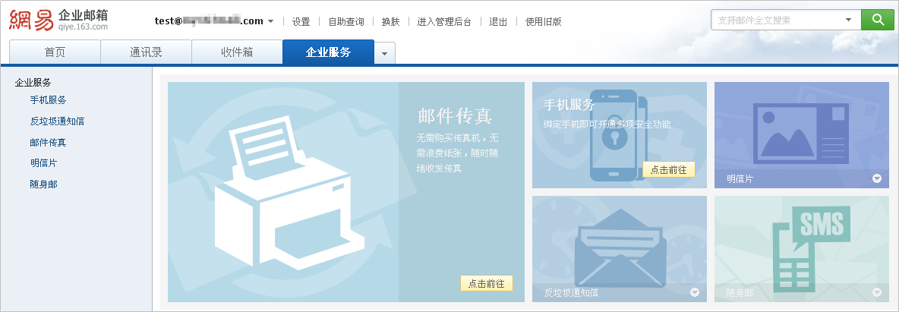The width and height of the screenshot is (899, 312).
Task: Click 点击前往 on 手机服务 tile
Action: tap(668, 170)
